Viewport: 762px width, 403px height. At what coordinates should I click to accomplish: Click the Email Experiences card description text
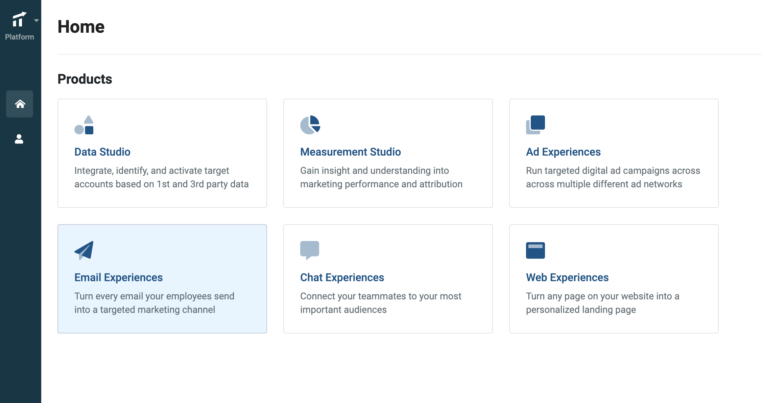pos(154,303)
